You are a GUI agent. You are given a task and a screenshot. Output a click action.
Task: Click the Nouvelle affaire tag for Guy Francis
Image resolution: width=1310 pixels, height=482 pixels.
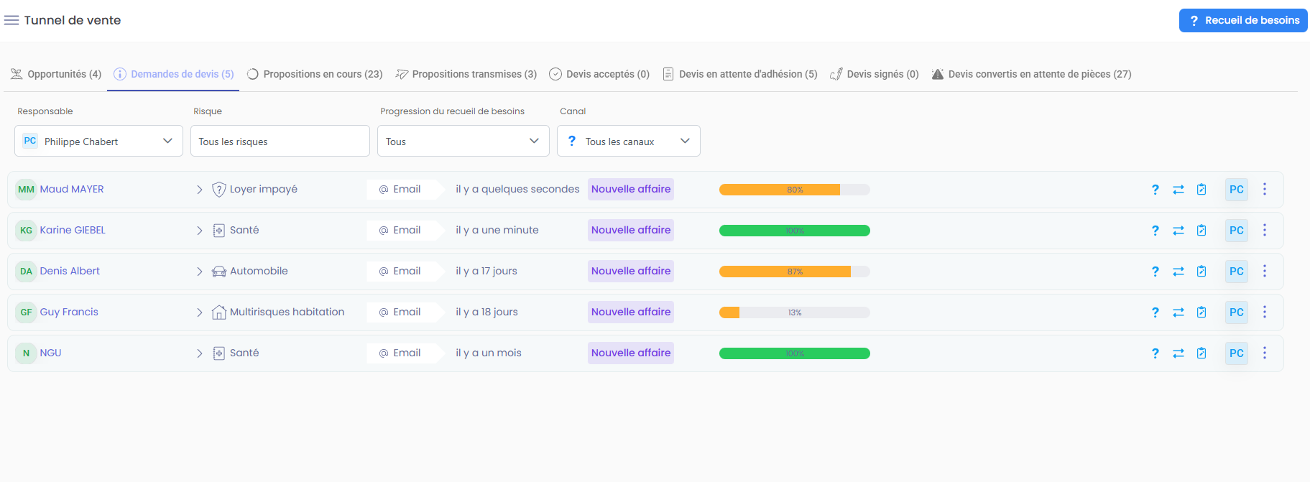coord(631,312)
